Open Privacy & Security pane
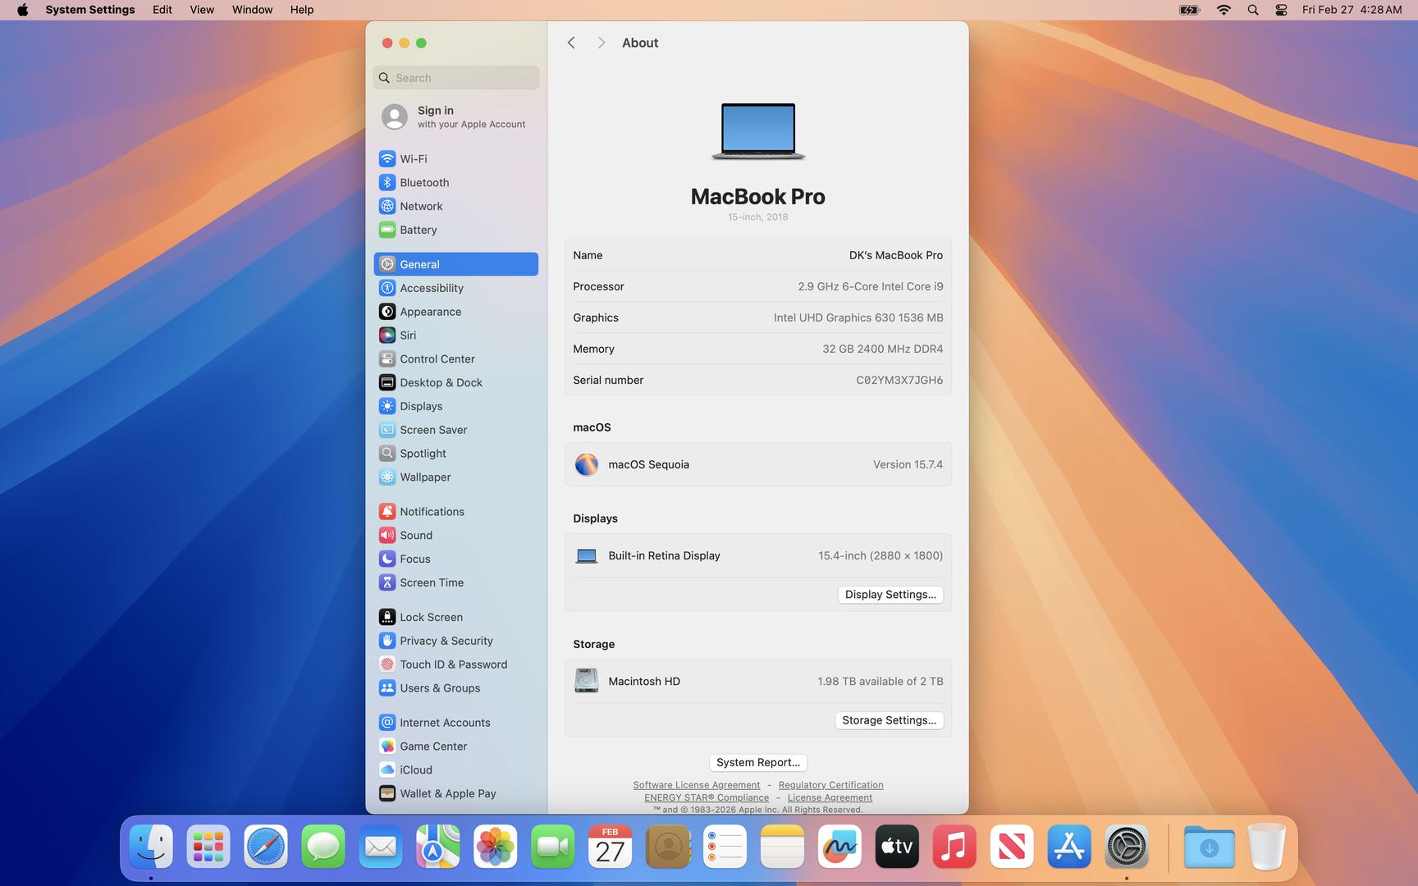1418x886 pixels. [x=446, y=641]
